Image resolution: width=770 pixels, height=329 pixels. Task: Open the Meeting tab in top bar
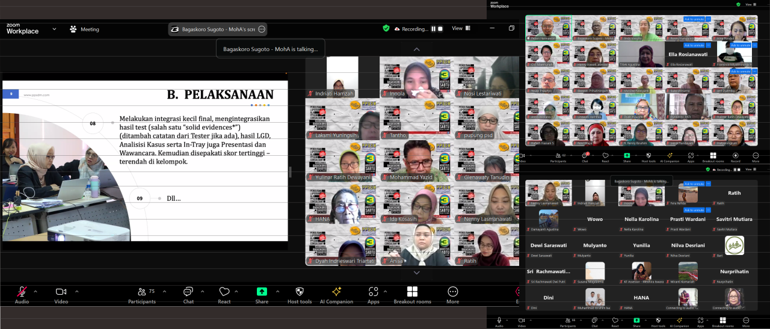pos(84,29)
